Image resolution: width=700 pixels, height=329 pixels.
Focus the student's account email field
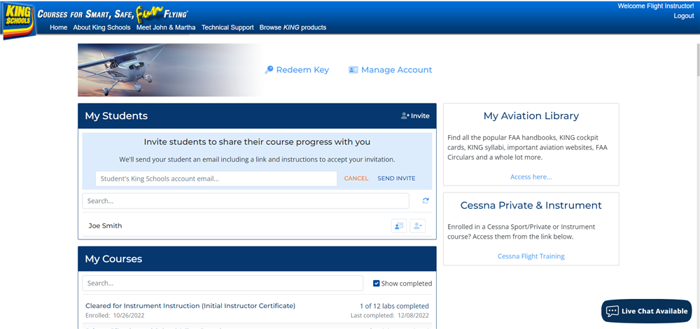click(x=216, y=178)
